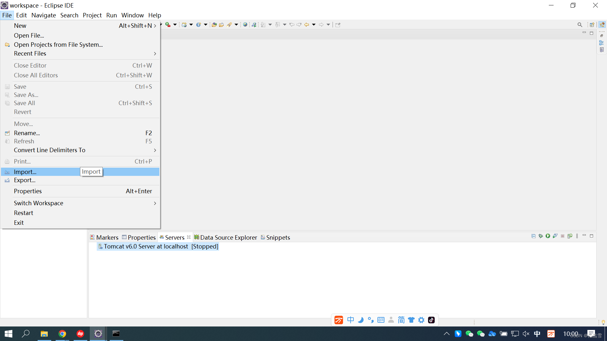Select Export... from File menu
This screenshot has height=341, width=607.
pos(25,180)
